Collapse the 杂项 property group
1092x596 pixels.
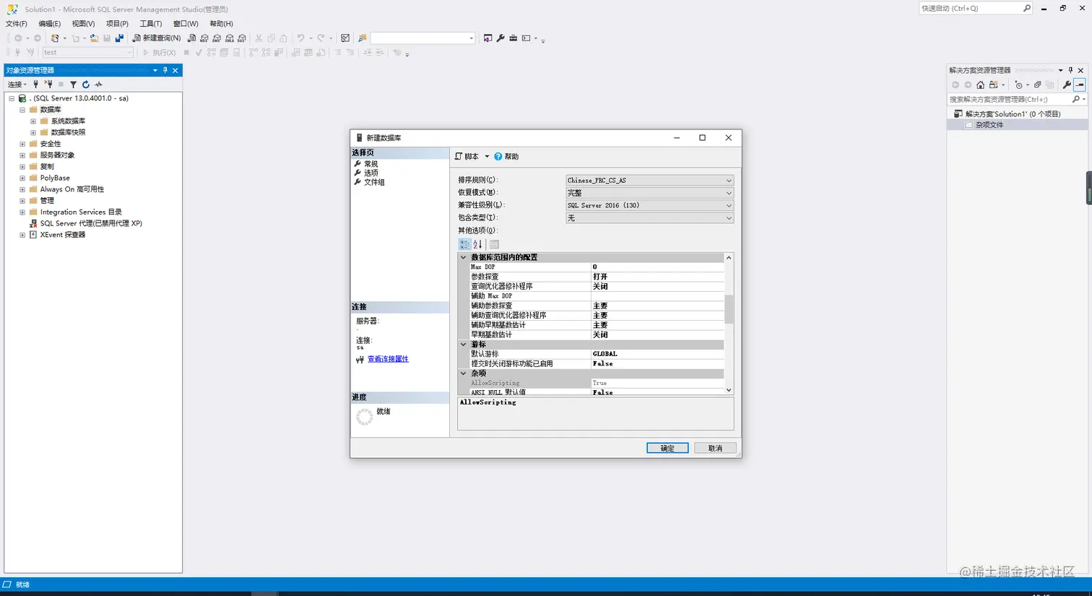[463, 373]
